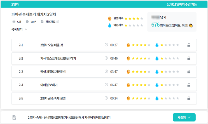The image size is (208, 124).
Task: Click the 2일차 header tab label
Action: pyautogui.click(x=15, y=4)
